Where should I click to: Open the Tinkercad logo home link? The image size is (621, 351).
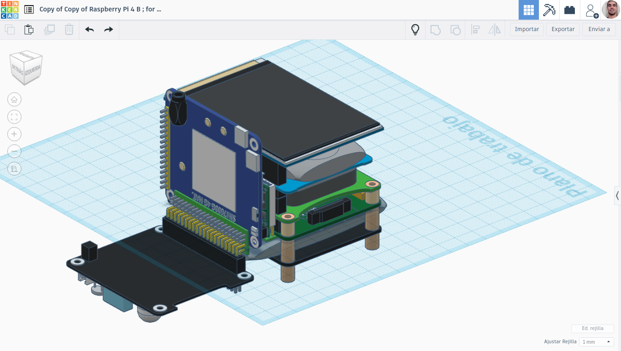tap(10, 10)
